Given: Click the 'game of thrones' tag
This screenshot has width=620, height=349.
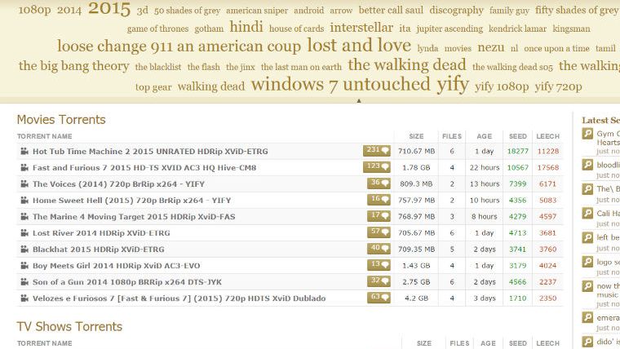Looking at the screenshot, I should [157, 29].
